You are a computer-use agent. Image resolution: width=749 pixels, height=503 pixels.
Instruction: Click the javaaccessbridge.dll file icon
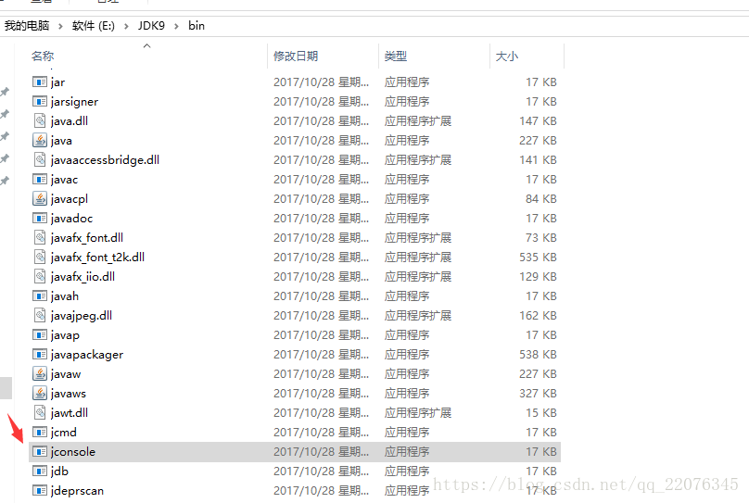pos(40,160)
